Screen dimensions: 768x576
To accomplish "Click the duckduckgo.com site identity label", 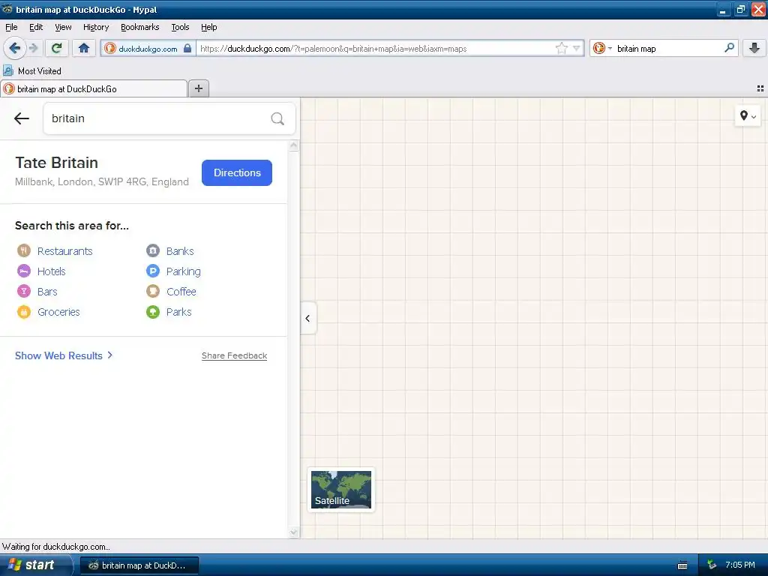I will pyautogui.click(x=148, y=49).
